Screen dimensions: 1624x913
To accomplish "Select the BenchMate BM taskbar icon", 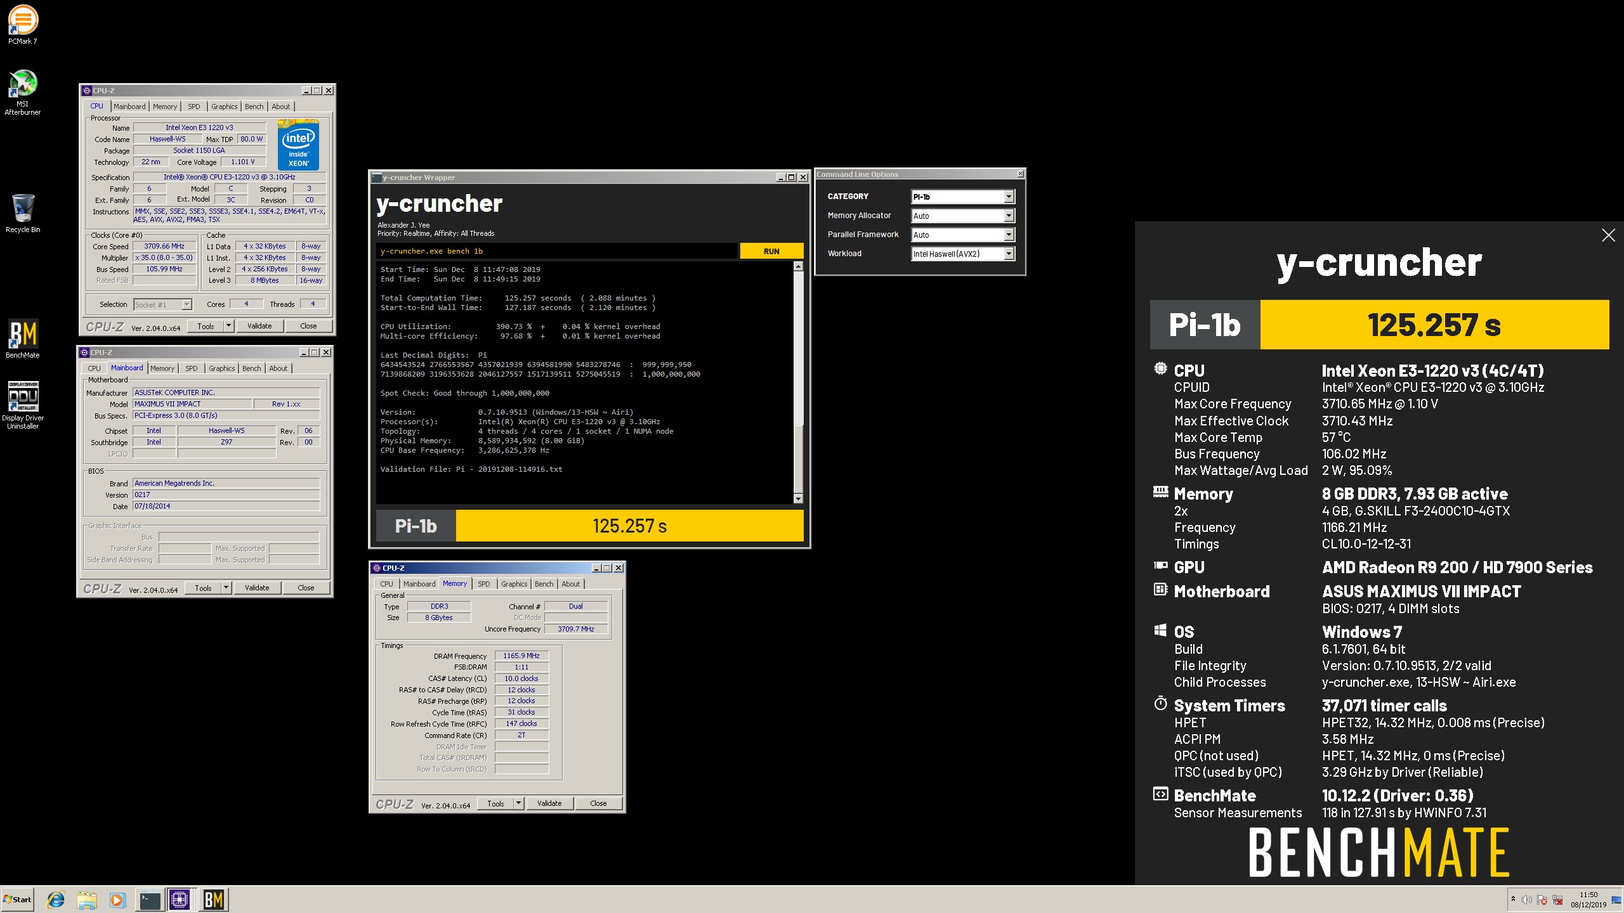I will [x=213, y=899].
